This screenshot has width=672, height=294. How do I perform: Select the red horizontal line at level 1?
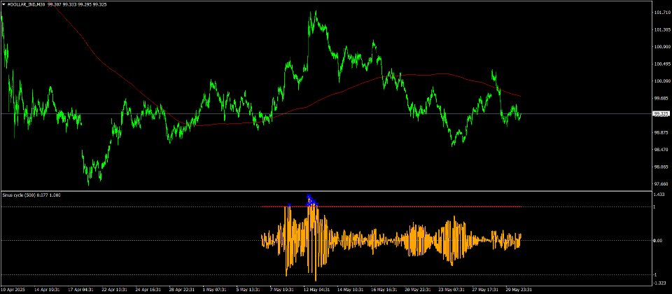coord(391,206)
